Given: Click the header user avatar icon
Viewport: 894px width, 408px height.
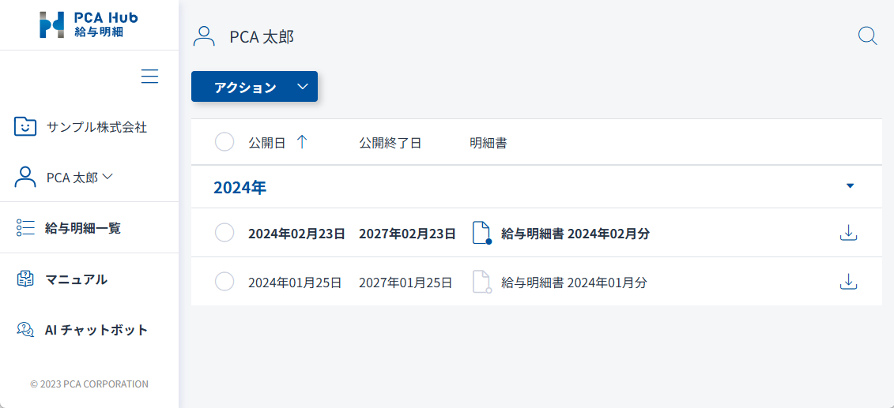Looking at the screenshot, I should 204,36.
